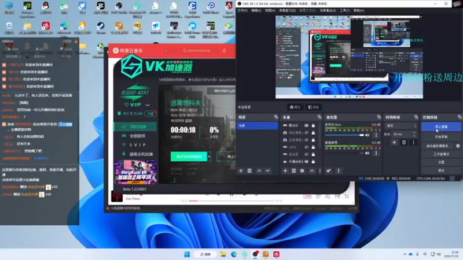Expand the VIP chevron in VK accelerator
This screenshot has width=463, height=260.
coord(148,105)
